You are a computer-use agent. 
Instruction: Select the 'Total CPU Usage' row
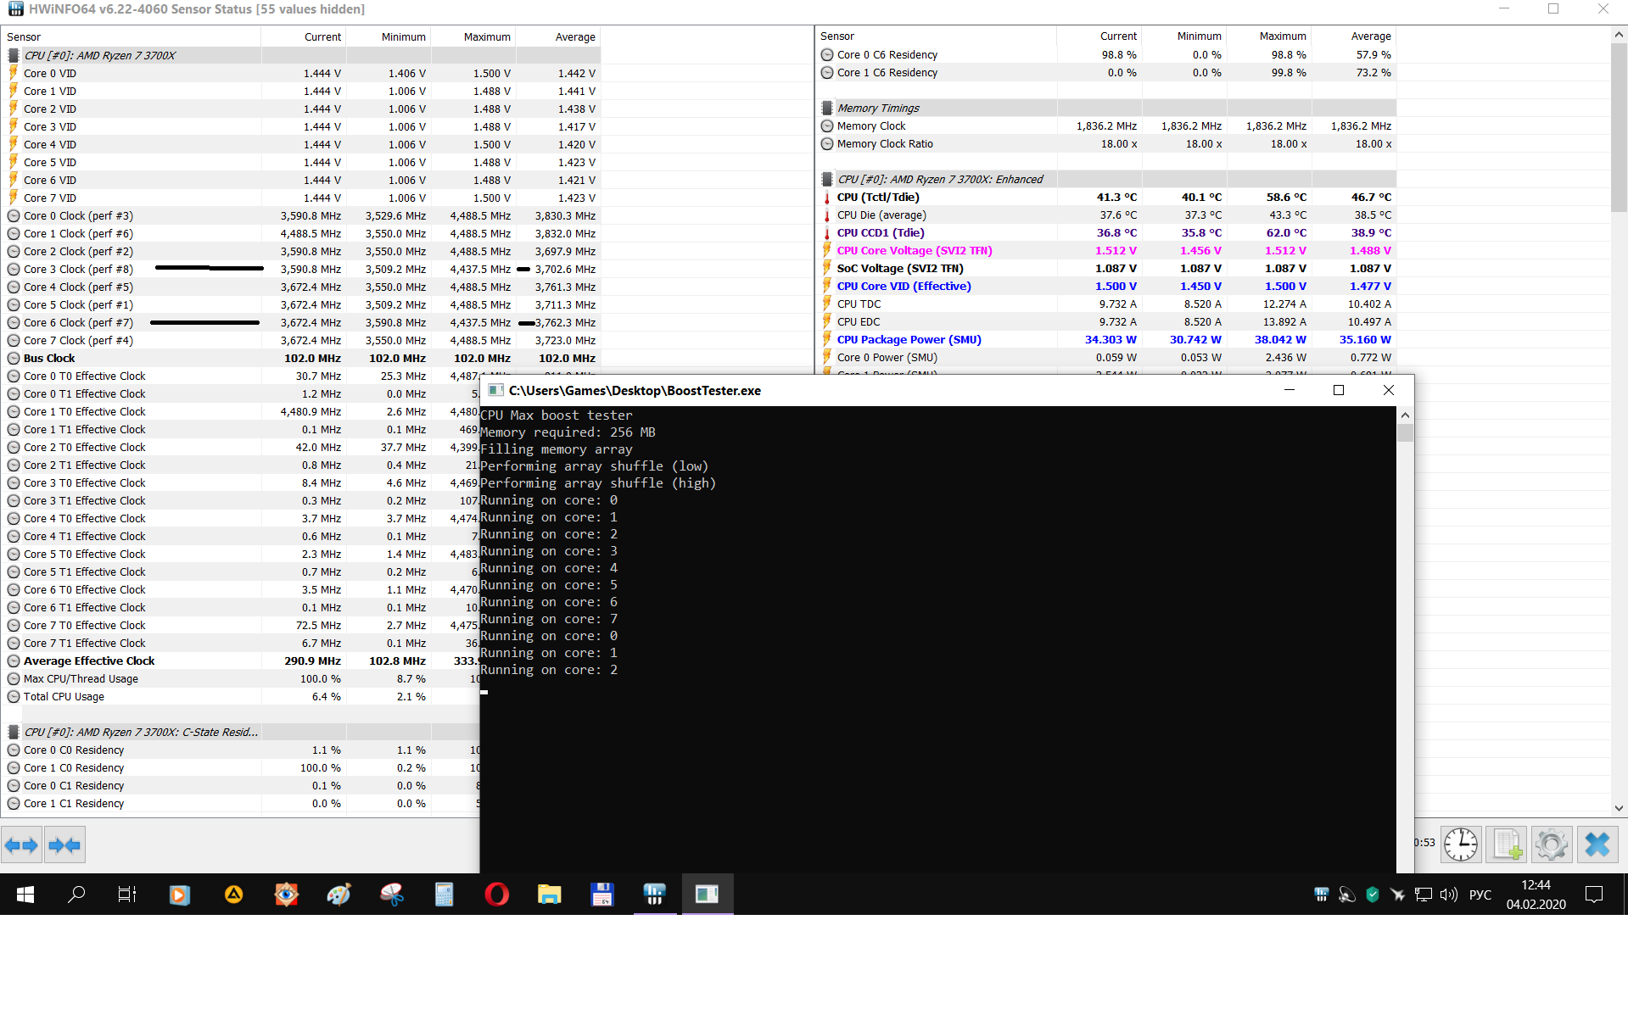[x=241, y=697]
